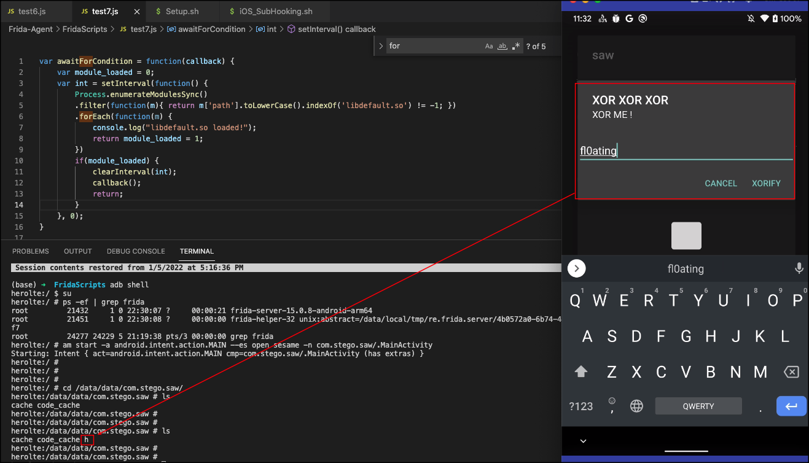Tap the QWERTY space bar
This screenshot has height=463, width=809.
point(698,406)
